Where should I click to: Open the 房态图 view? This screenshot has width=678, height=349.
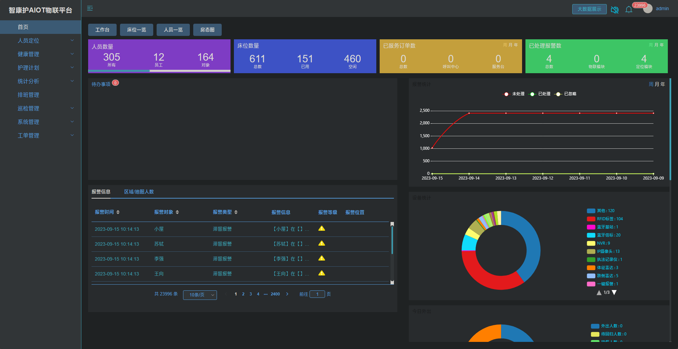pos(207,30)
